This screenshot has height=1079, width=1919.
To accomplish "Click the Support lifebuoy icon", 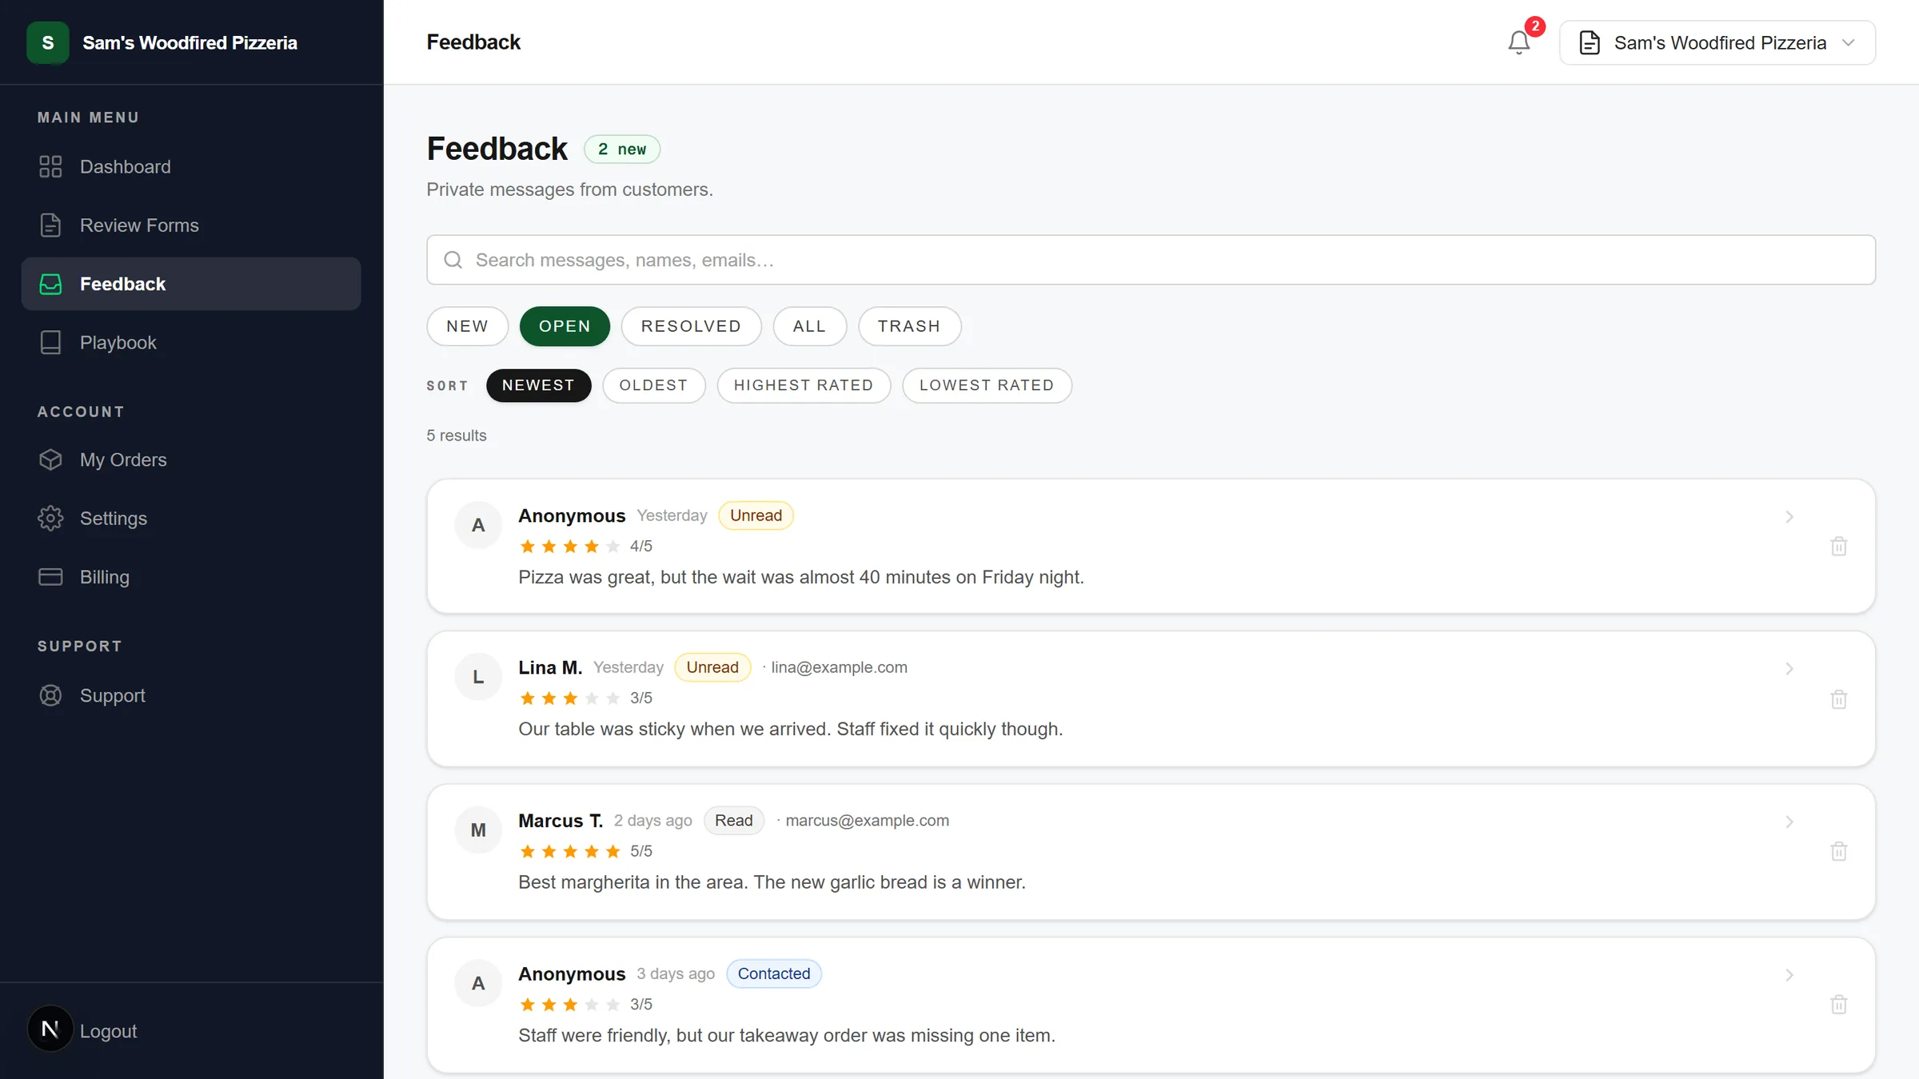I will (x=50, y=695).
